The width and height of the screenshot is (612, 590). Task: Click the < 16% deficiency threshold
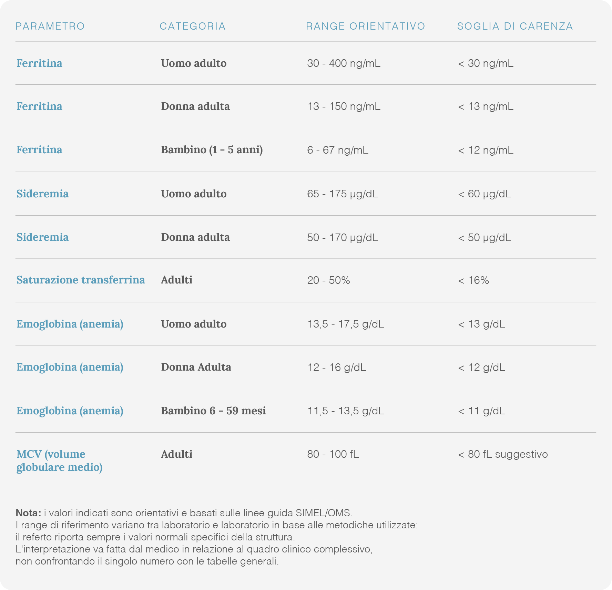pos(473,280)
